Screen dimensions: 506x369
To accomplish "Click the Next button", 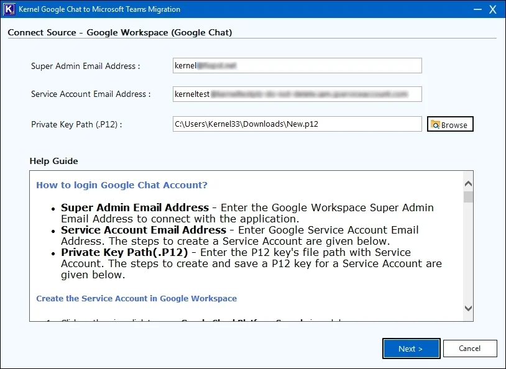I will 411,348.
